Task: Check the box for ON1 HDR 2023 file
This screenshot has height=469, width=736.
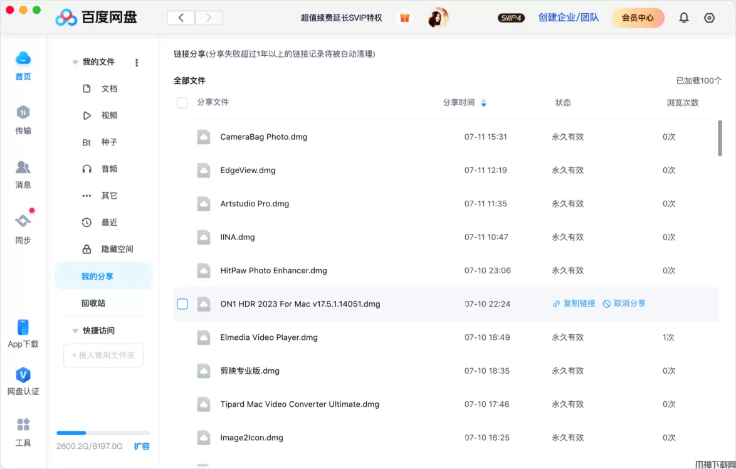Action: point(182,304)
